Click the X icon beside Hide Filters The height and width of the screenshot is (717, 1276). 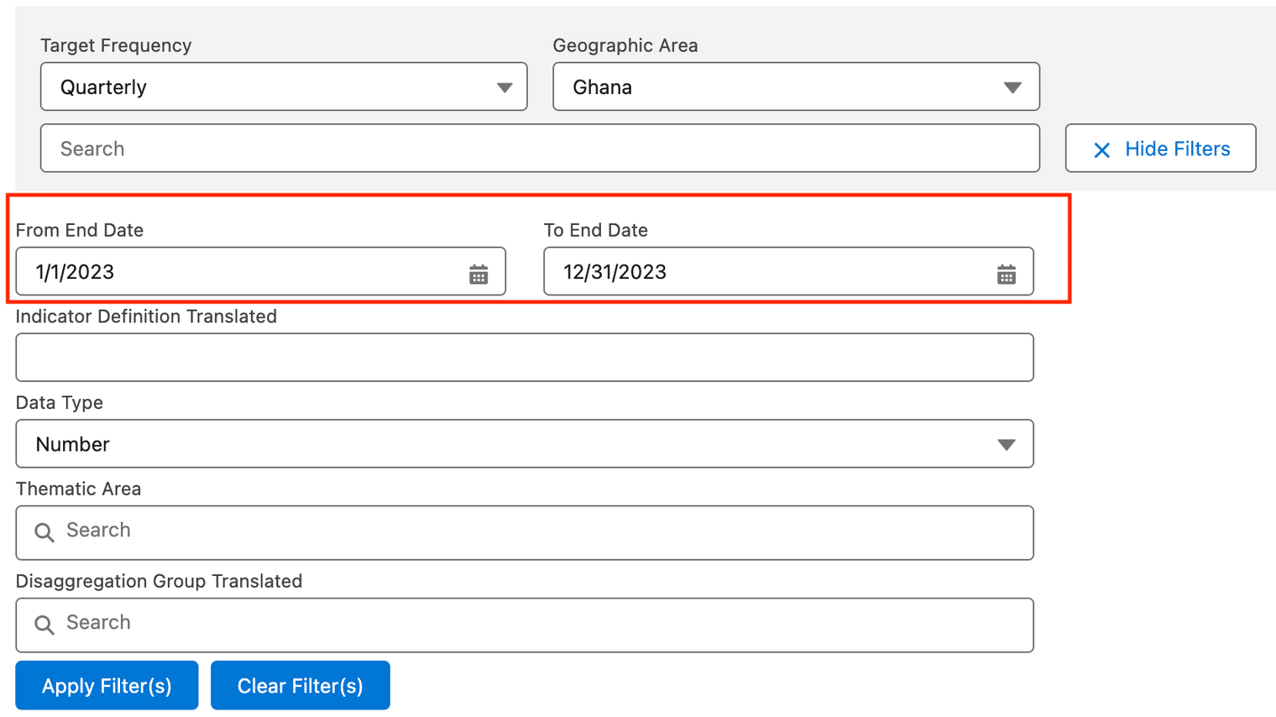coord(1102,149)
